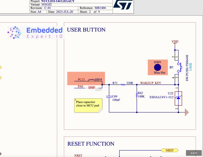Click the WAKEUP_KEY net label
Screen dimensions: 203x157
pos(150,83)
